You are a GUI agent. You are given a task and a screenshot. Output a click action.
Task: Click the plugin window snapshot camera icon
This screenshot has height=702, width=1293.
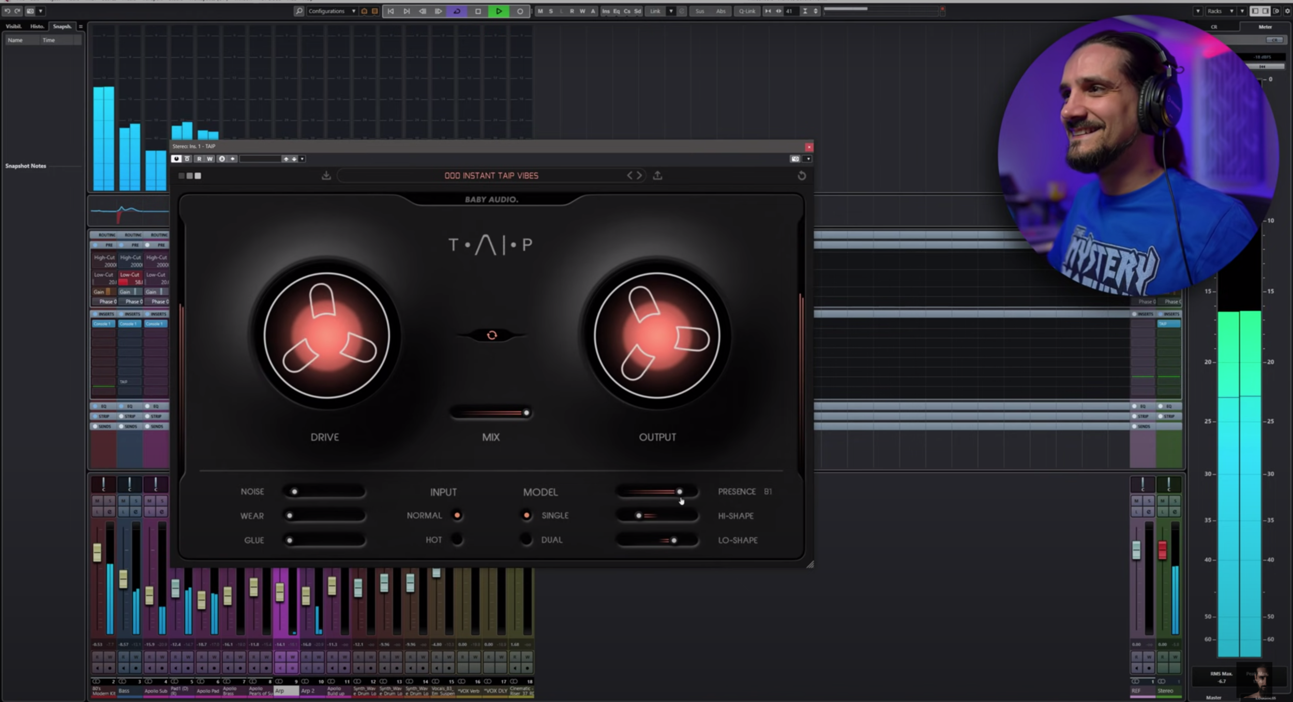[795, 159]
